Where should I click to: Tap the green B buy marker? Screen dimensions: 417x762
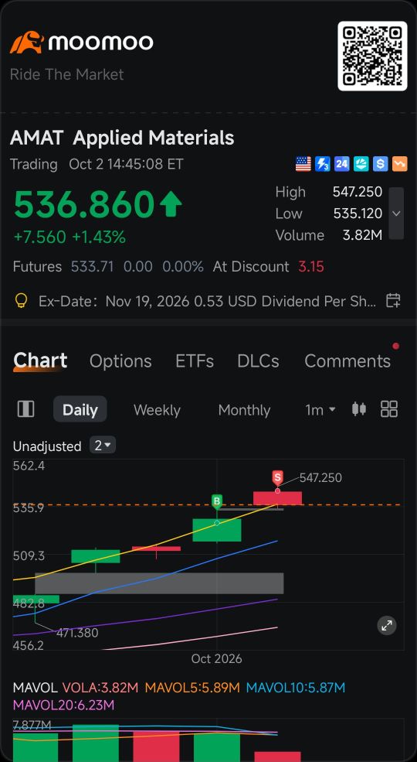tap(217, 501)
